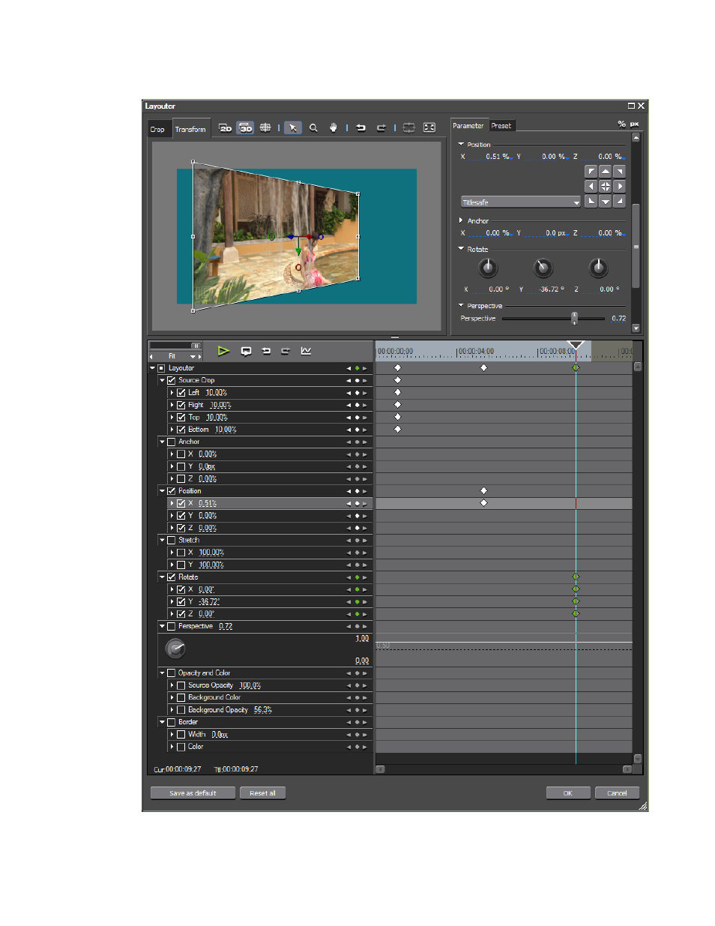
Task: Click the keyframe graph view icon
Action: coord(306,351)
